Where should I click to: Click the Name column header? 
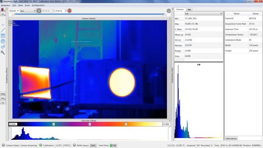[x=237, y=14]
